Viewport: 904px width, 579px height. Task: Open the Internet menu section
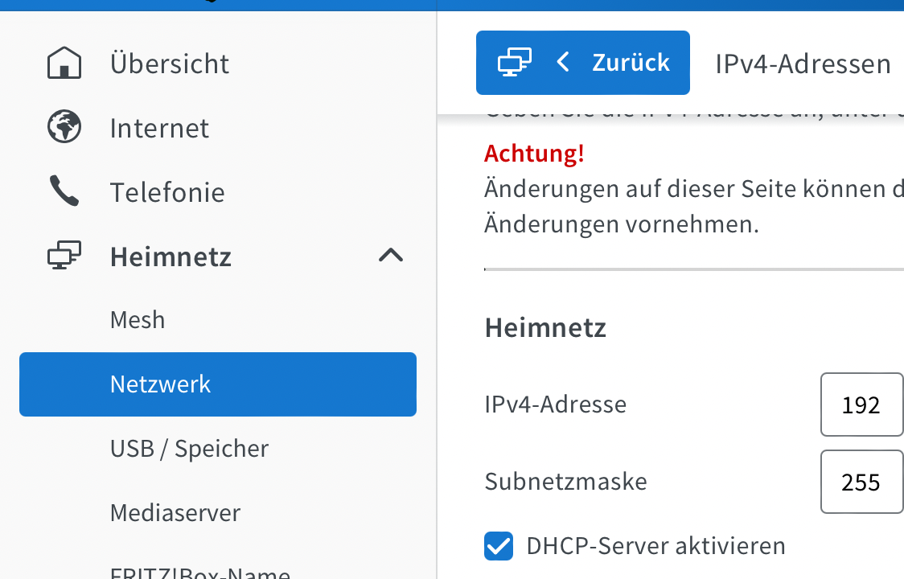(159, 128)
